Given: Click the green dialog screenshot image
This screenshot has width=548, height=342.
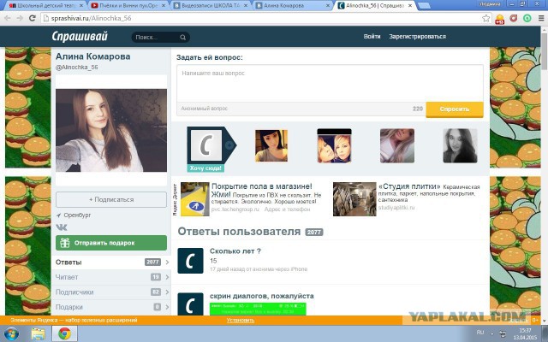Looking at the screenshot, I should [x=258, y=309].
